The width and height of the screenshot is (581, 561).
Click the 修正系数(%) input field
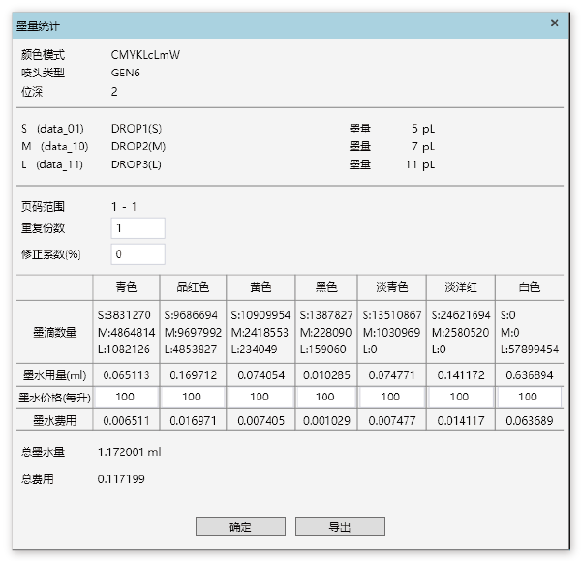[x=138, y=254]
